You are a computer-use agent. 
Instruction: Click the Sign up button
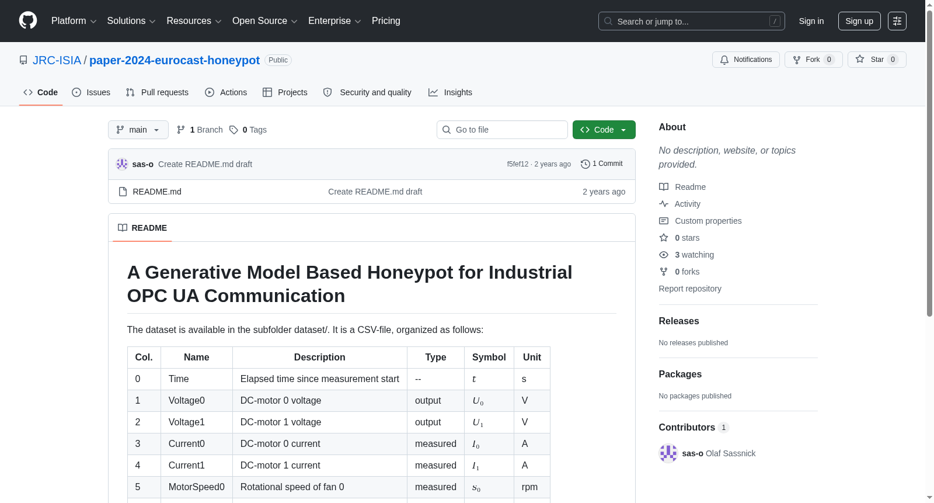click(859, 21)
